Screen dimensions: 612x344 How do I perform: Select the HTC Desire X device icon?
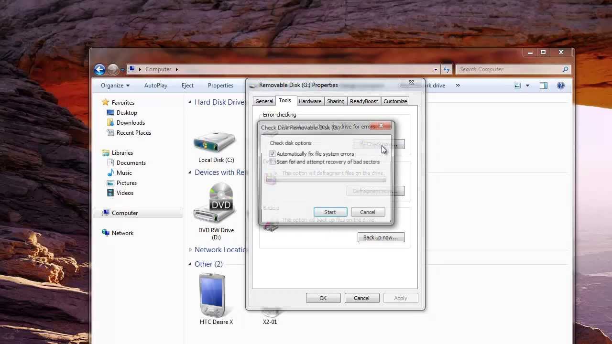coord(212,295)
